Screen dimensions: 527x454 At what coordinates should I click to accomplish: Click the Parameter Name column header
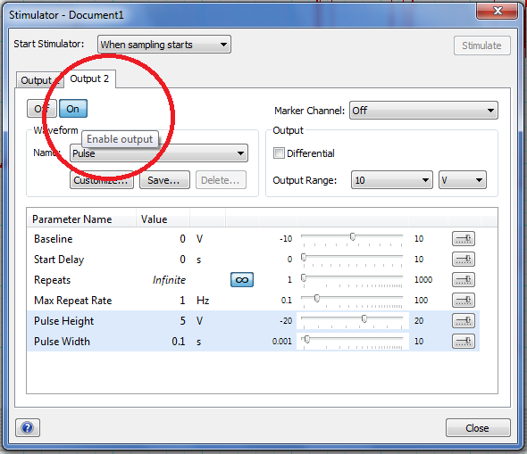pyautogui.click(x=72, y=219)
